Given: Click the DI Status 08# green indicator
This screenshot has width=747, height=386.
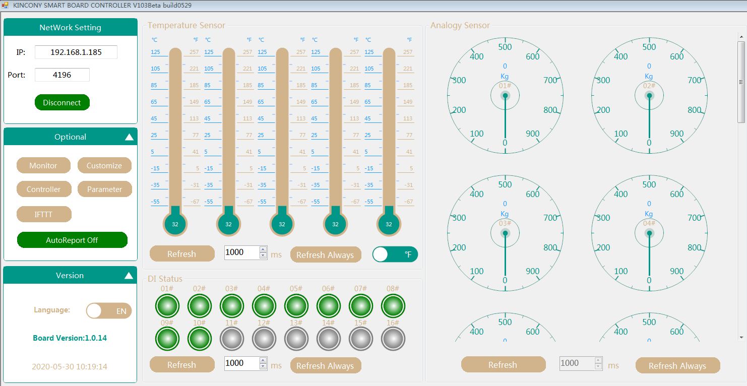Looking at the screenshot, I should point(393,306).
